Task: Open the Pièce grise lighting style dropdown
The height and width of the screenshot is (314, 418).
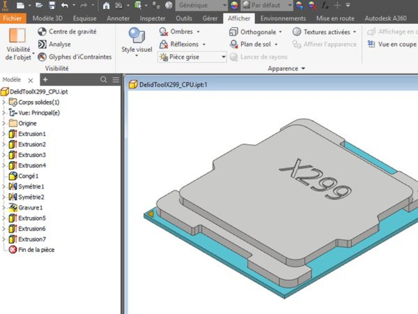Action: (192, 57)
